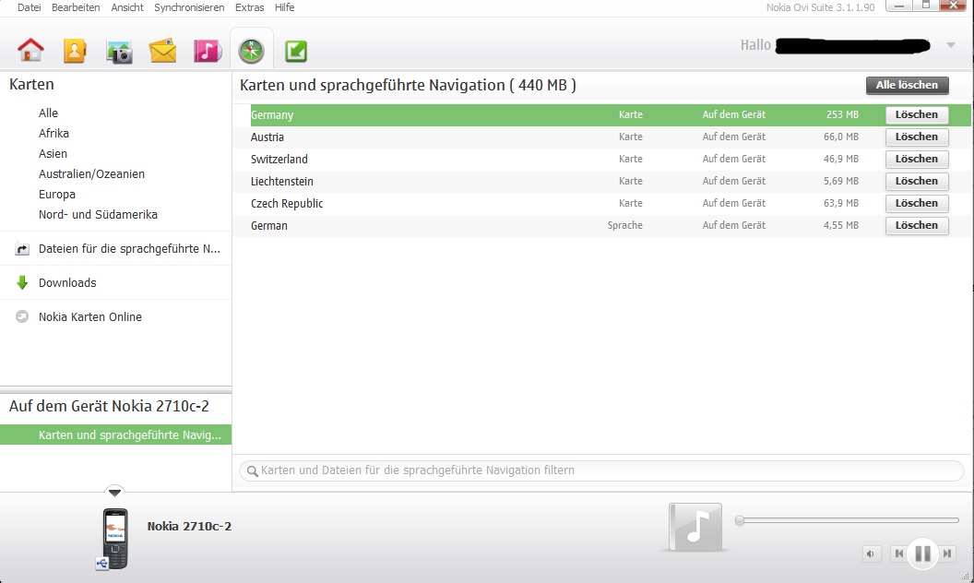Mute the player volume speaker icon
Screen dimensions: 974x583
click(x=871, y=553)
